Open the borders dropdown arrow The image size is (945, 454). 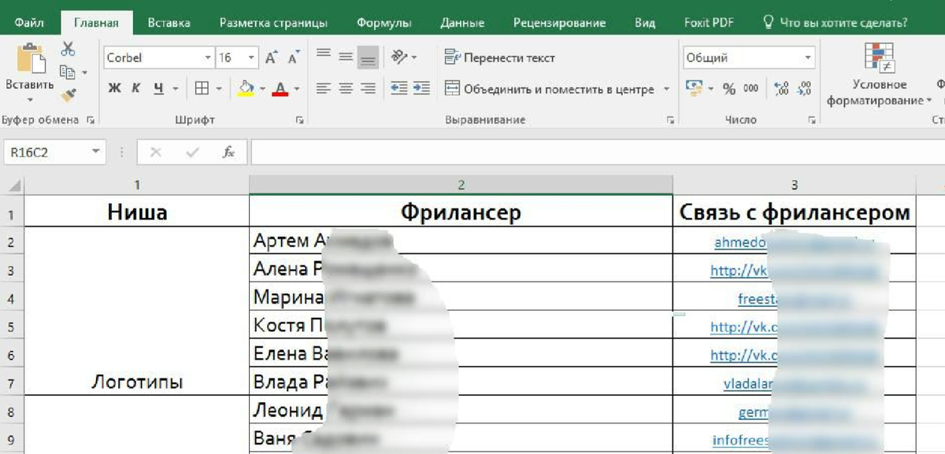point(219,89)
